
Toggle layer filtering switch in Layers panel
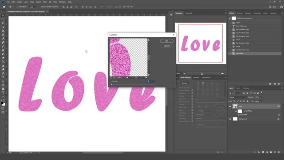(261, 92)
